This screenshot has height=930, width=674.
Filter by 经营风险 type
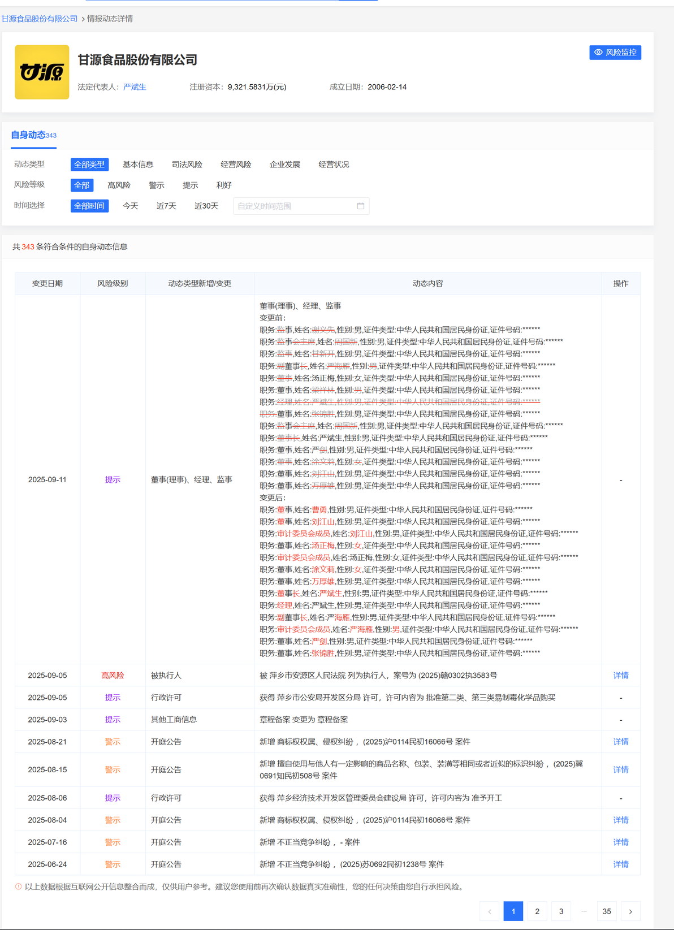[236, 165]
